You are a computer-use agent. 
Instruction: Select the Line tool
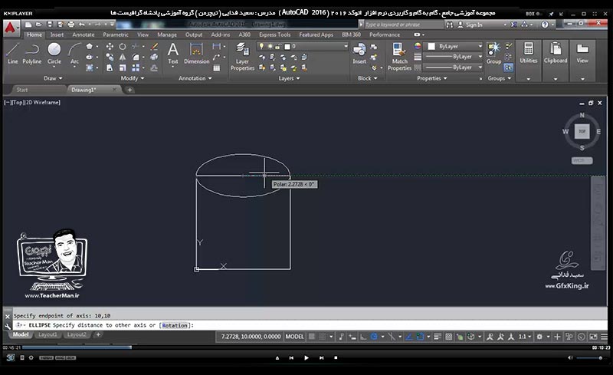pyautogui.click(x=12, y=54)
